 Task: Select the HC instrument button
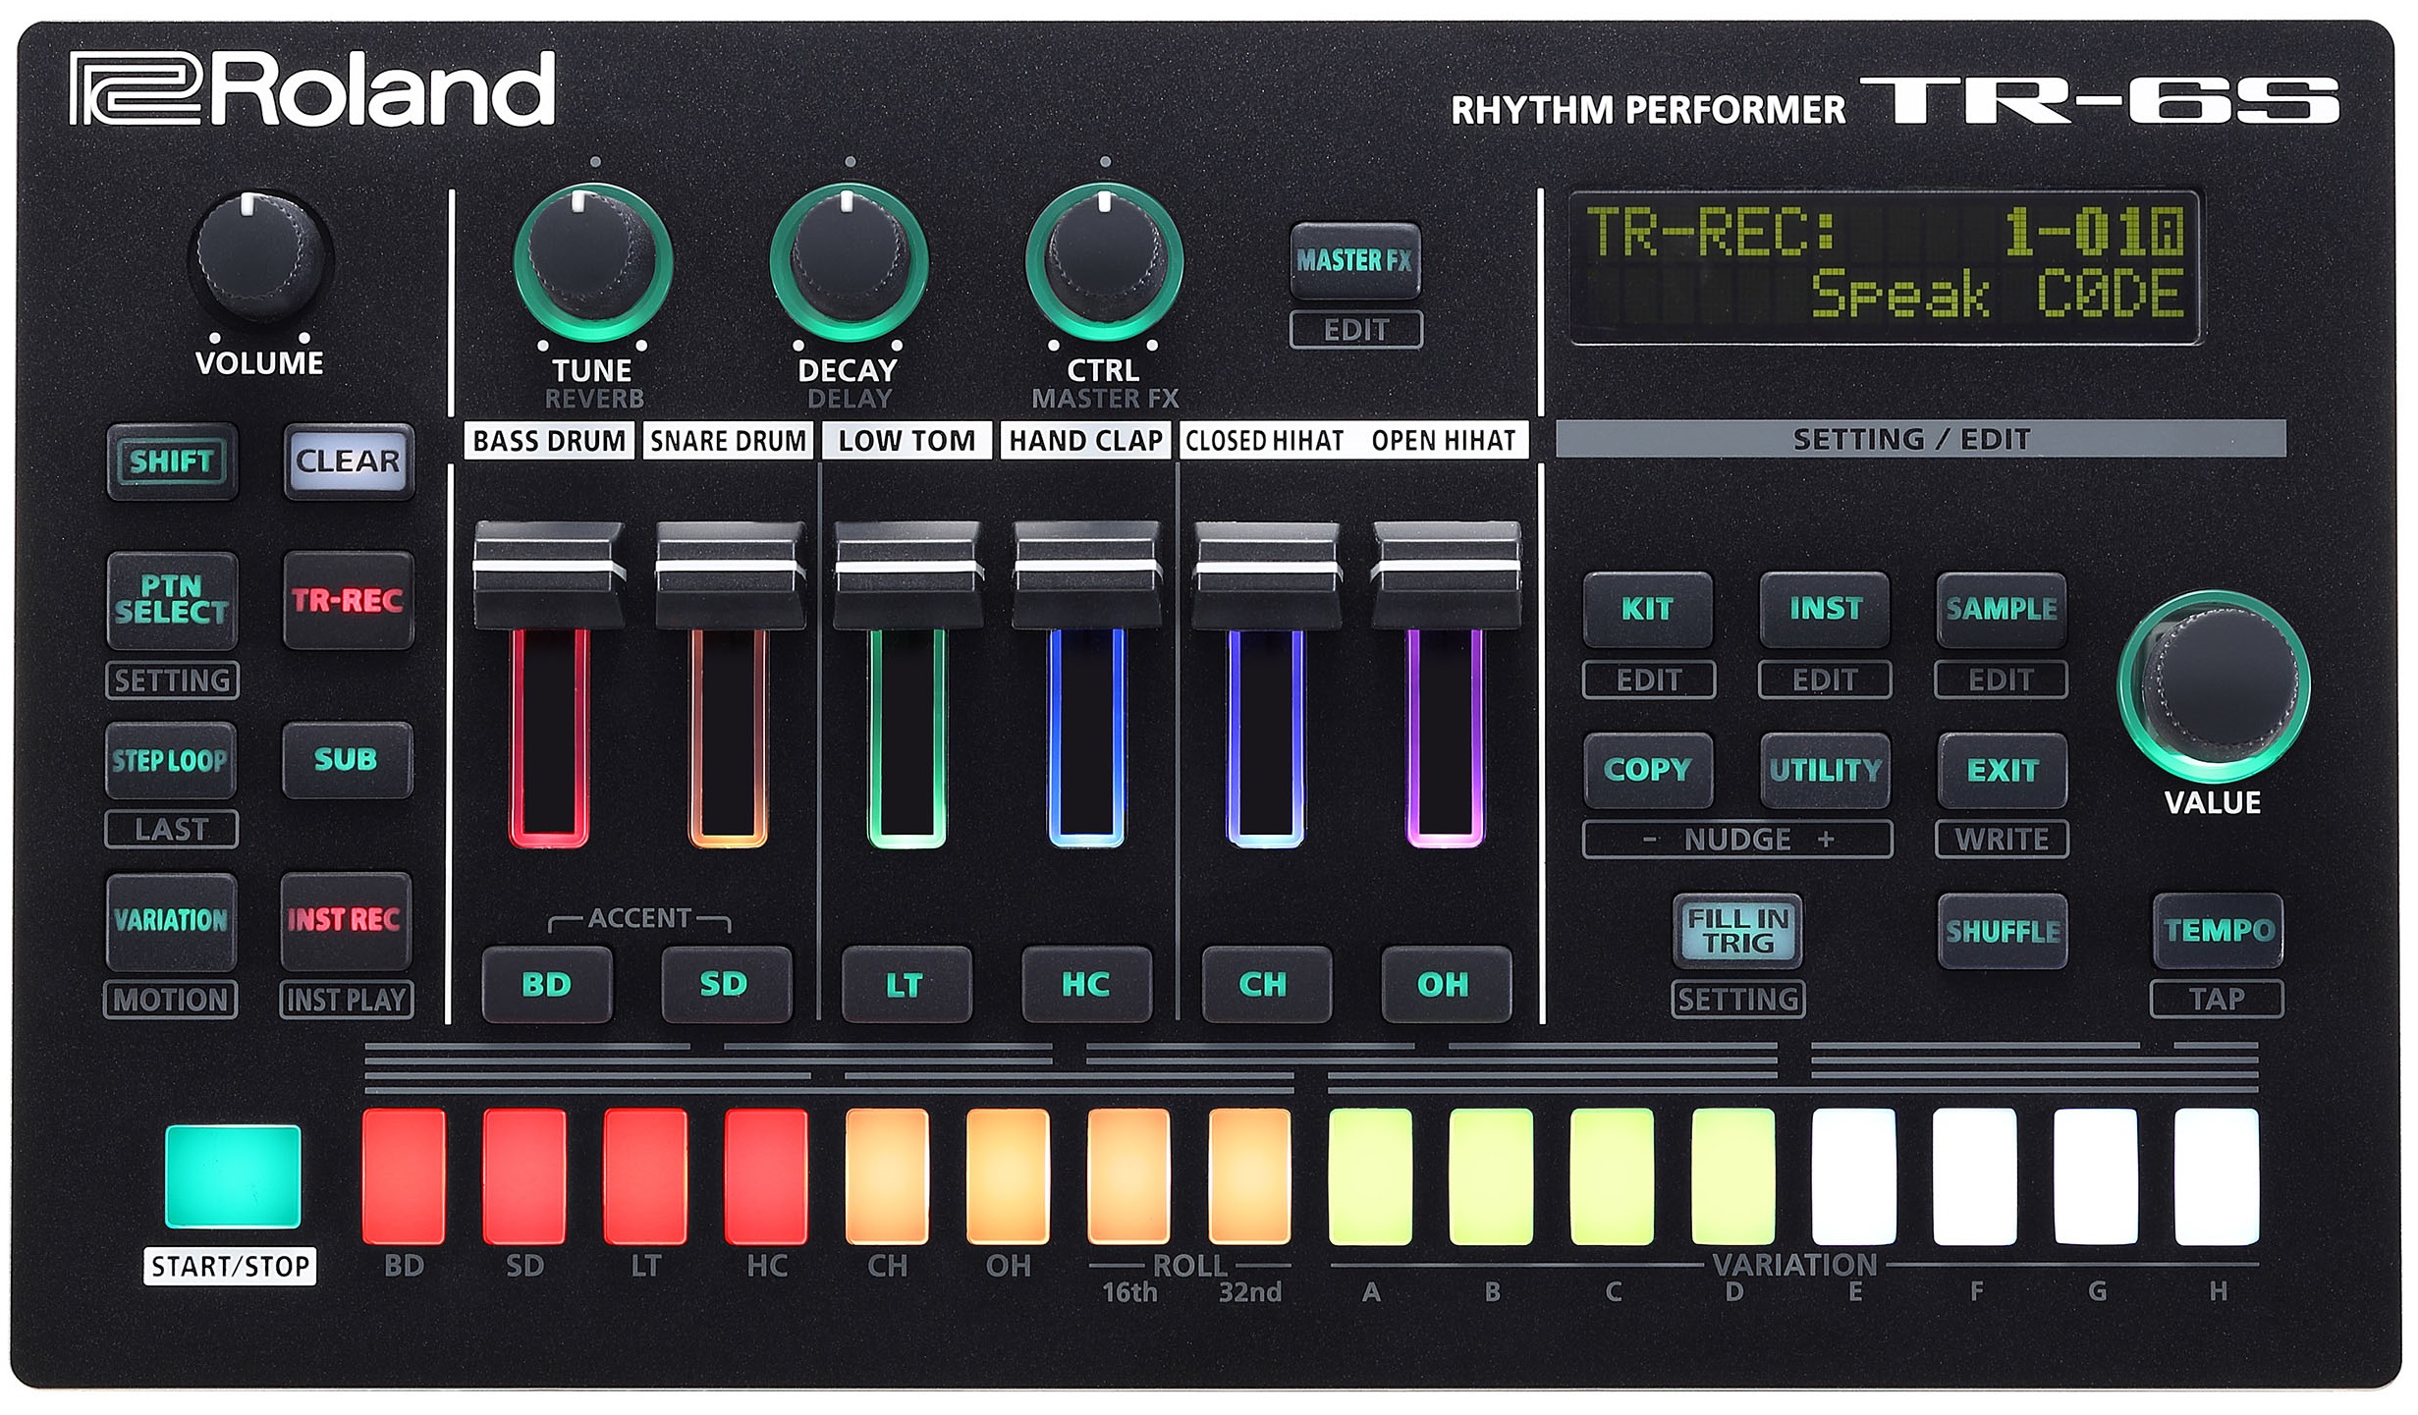click(1086, 985)
